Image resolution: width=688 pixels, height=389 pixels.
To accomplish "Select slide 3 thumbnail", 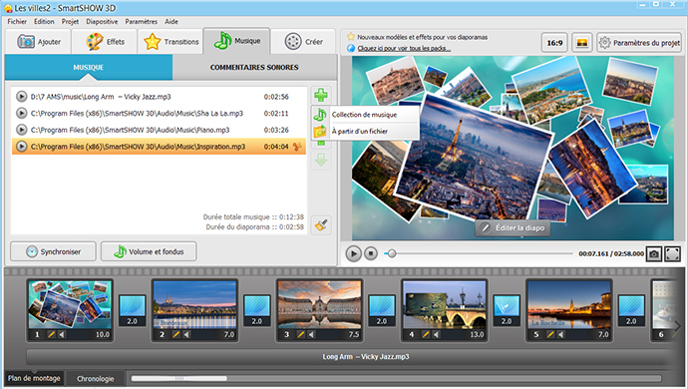I will pyautogui.click(x=319, y=304).
